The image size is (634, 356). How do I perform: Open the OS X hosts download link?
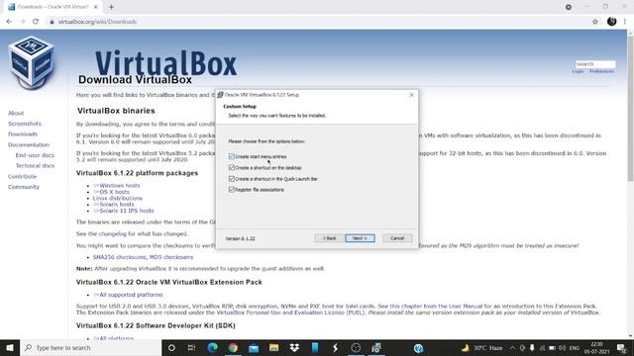pos(115,192)
